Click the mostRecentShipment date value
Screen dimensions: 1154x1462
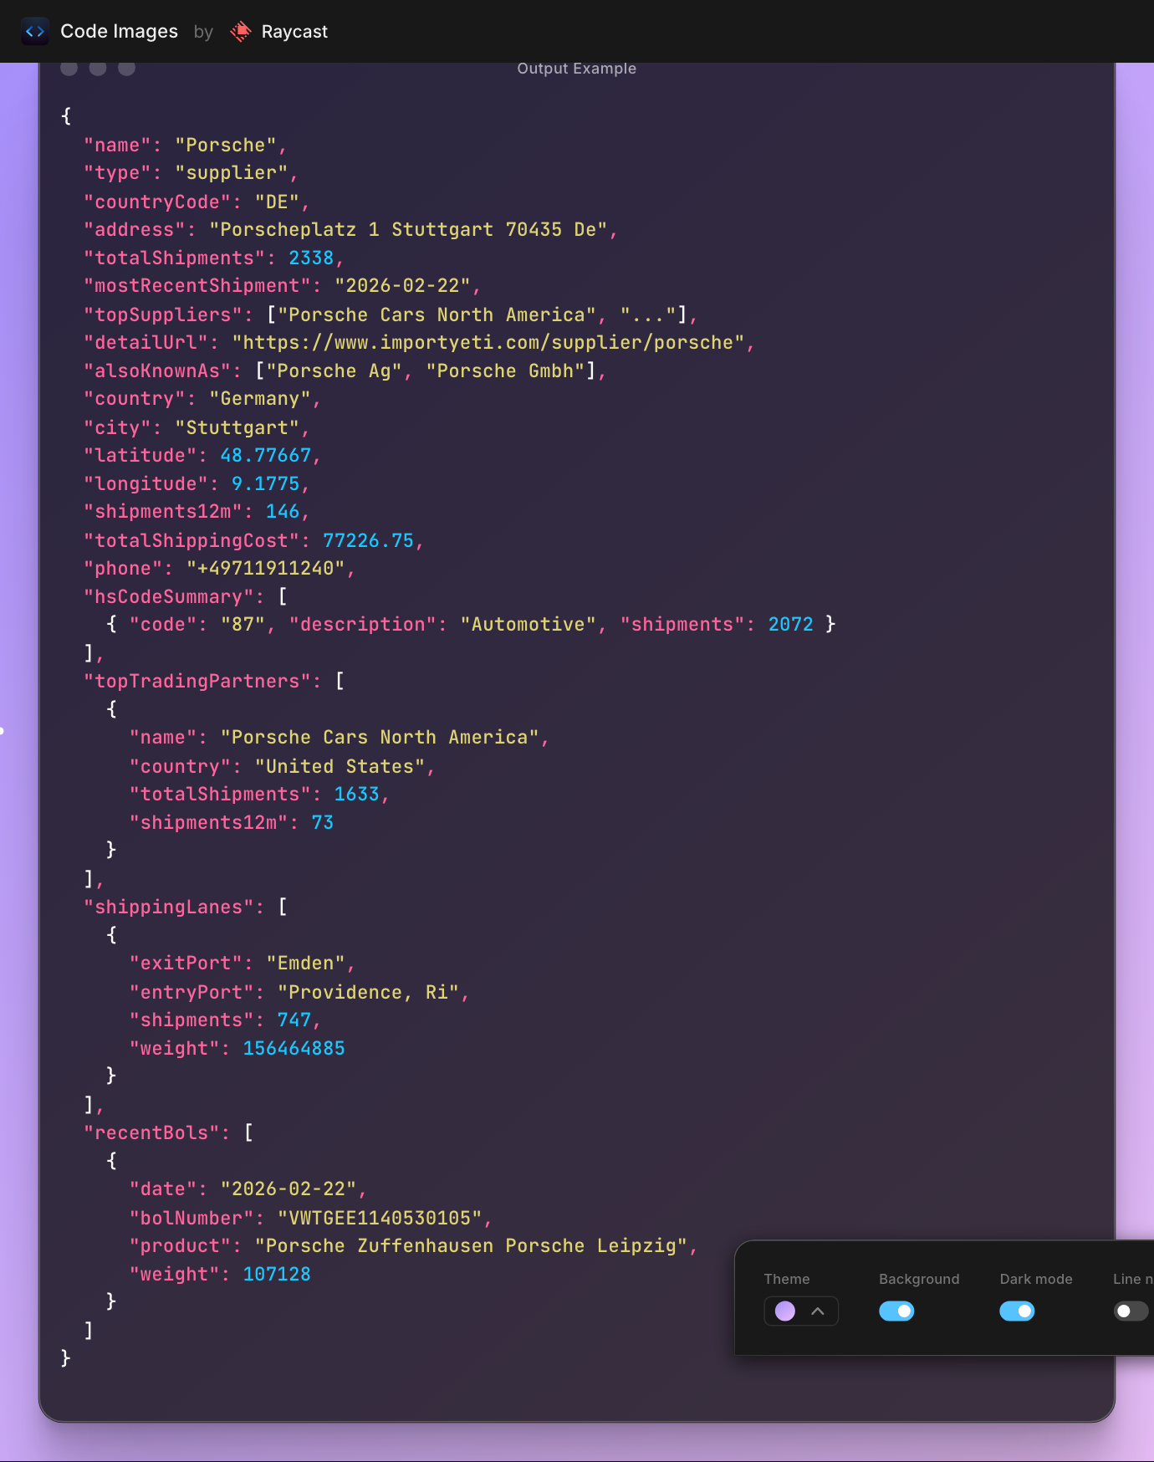coord(402,286)
